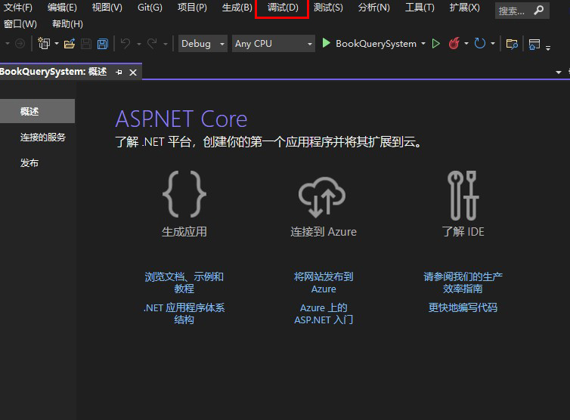This screenshot has height=420, width=570.
Task: Open the 调试(D) menu
Action: point(283,8)
